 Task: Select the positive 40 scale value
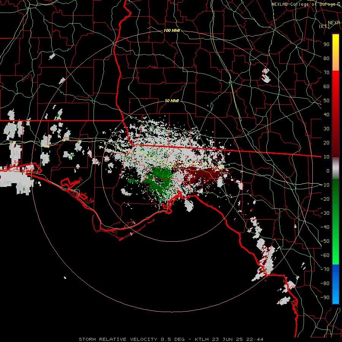(x=326, y=114)
